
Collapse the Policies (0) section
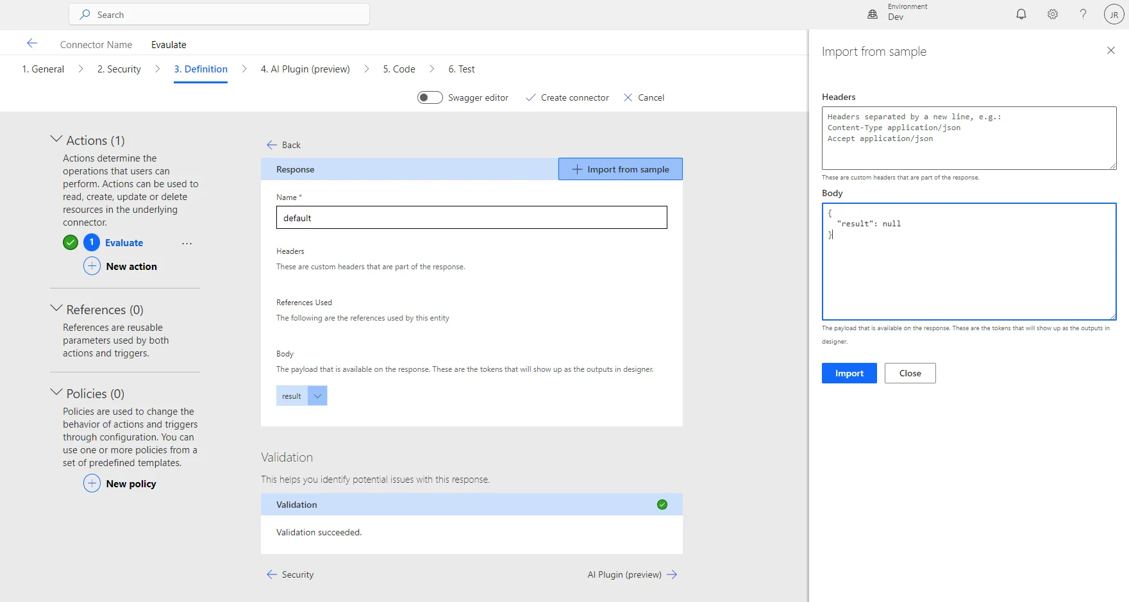click(56, 392)
